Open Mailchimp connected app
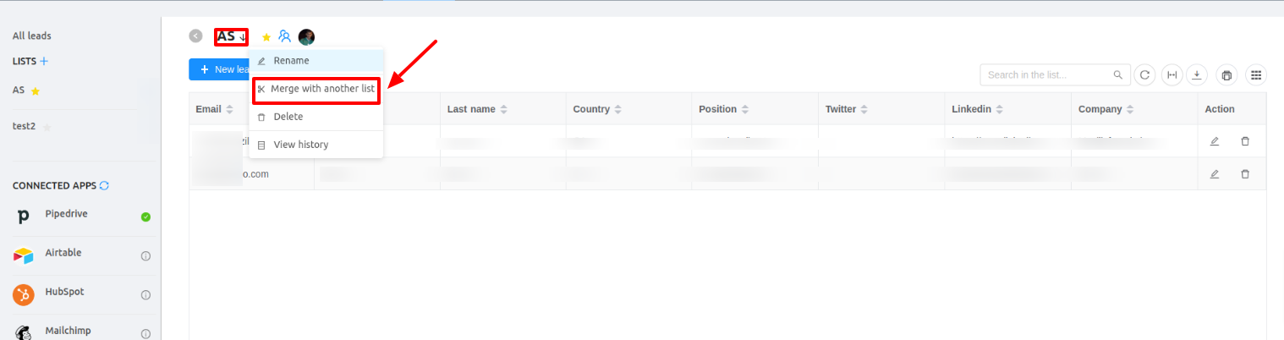Viewport: 1284px width, 340px height. (68, 331)
